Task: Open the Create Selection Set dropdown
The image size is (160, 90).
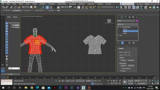Action: click(107, 7)
